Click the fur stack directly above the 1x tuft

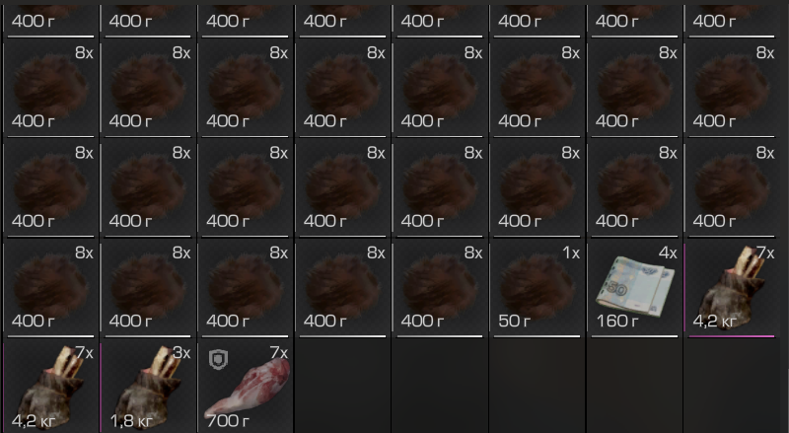click(538, 187)
